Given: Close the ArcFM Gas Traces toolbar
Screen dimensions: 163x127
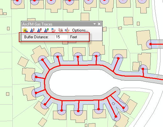Looking at the screenshot, I should coord(99,24).
